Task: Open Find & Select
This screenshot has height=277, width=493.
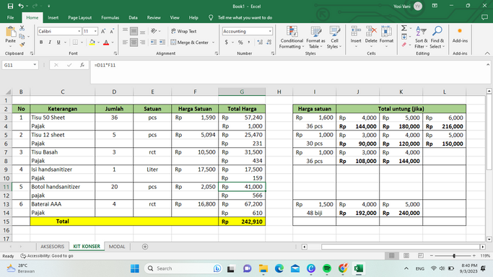Action: coord(437,38)
